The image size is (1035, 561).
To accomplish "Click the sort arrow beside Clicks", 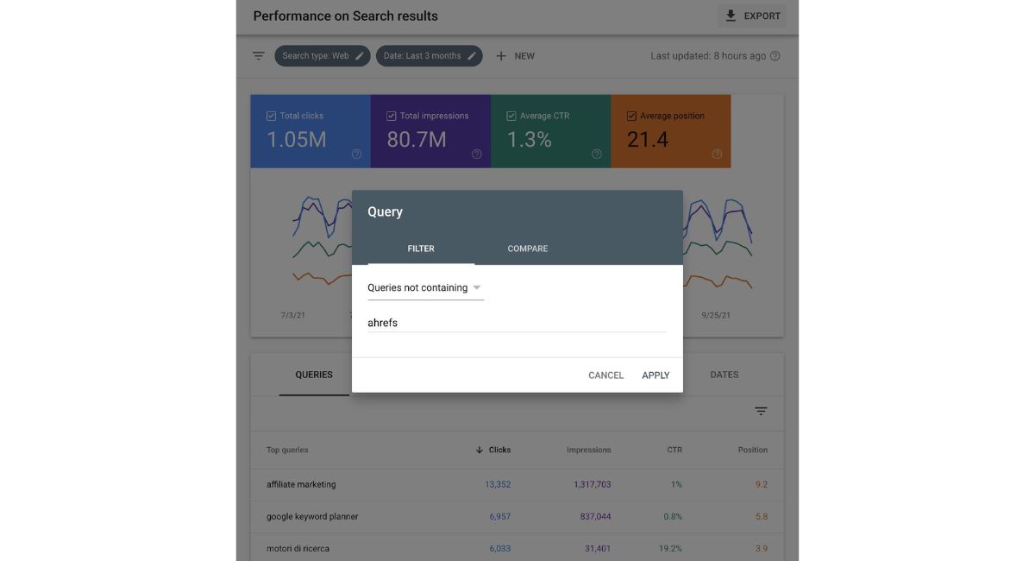I will (480, 450).
